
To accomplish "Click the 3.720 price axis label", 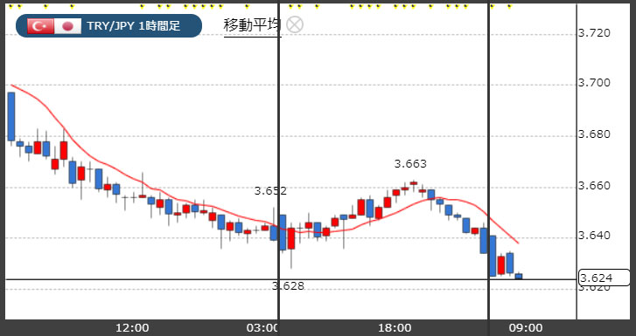I will [x=594, y=32].
